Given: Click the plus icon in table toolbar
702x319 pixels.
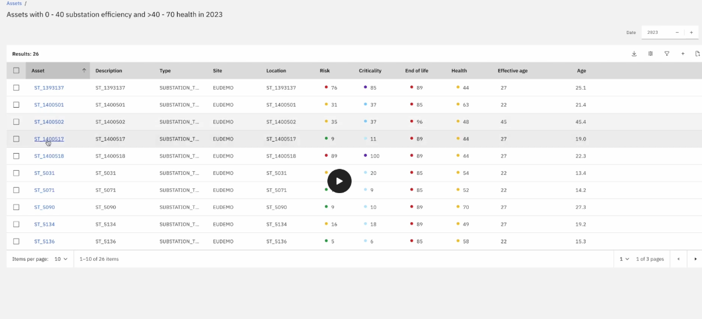Looking at the screenshot, I should 683,54.
